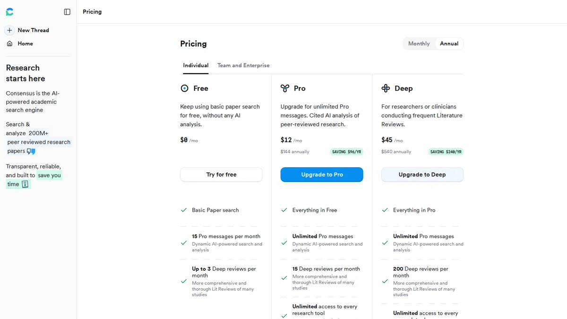Click 'Research starts here' sidebar heading
Screen dimensions: 567x319
pos(26,73)
